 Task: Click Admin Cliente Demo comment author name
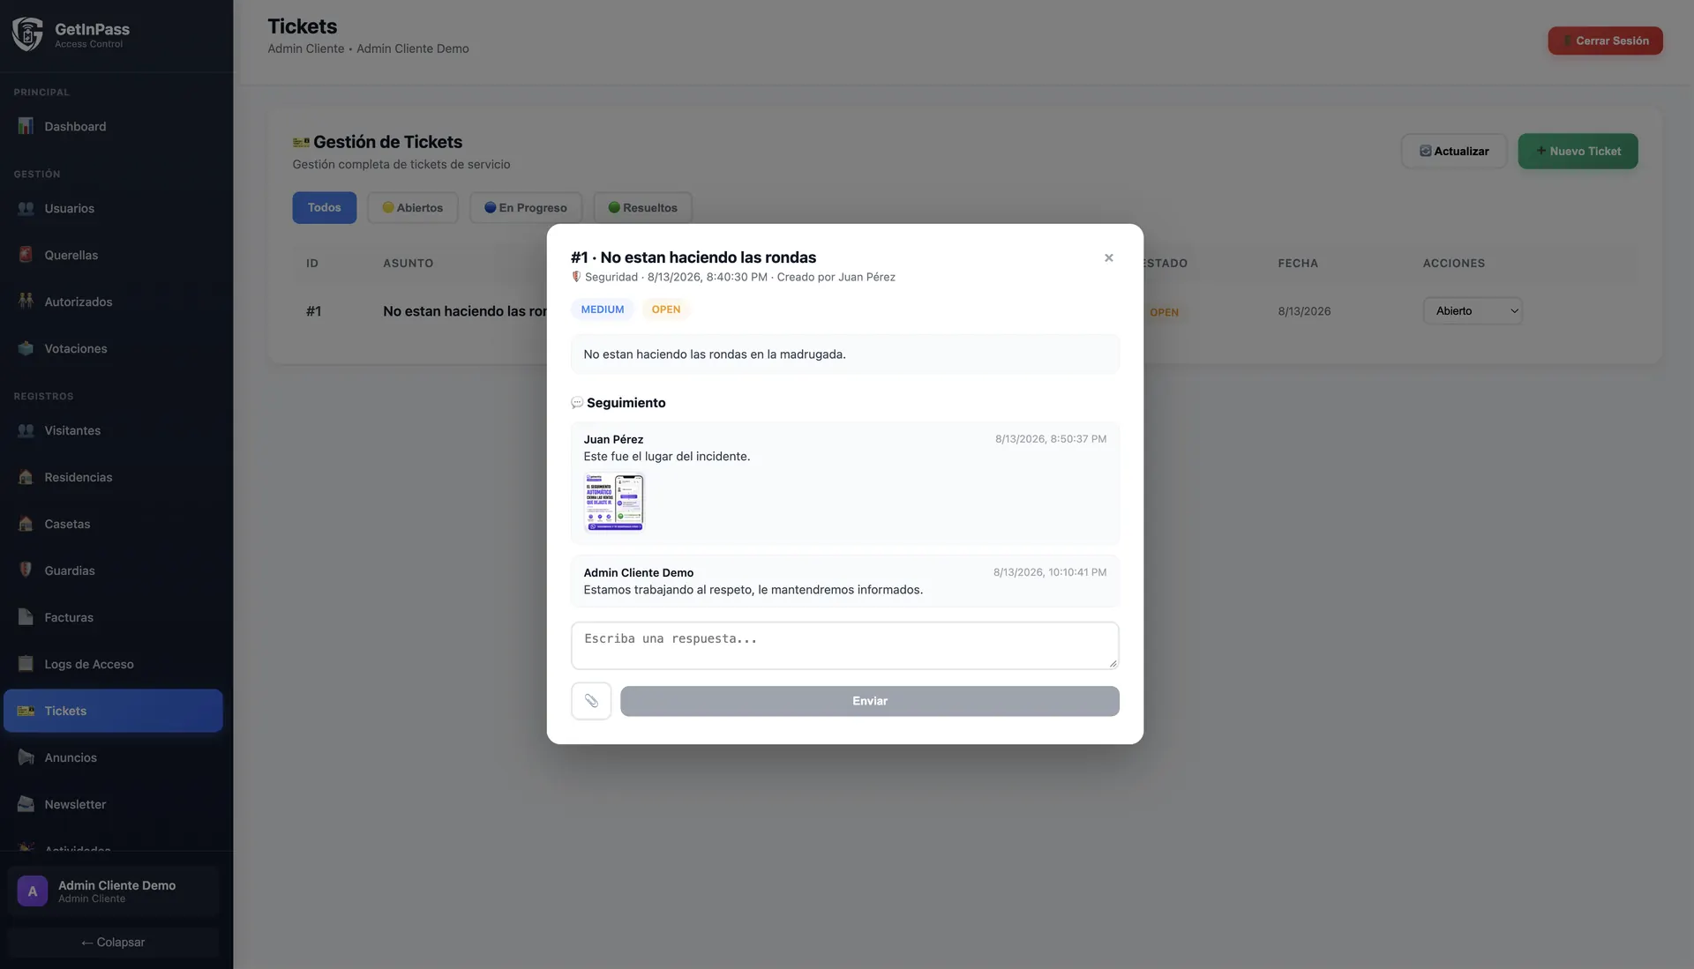(638, 572)
